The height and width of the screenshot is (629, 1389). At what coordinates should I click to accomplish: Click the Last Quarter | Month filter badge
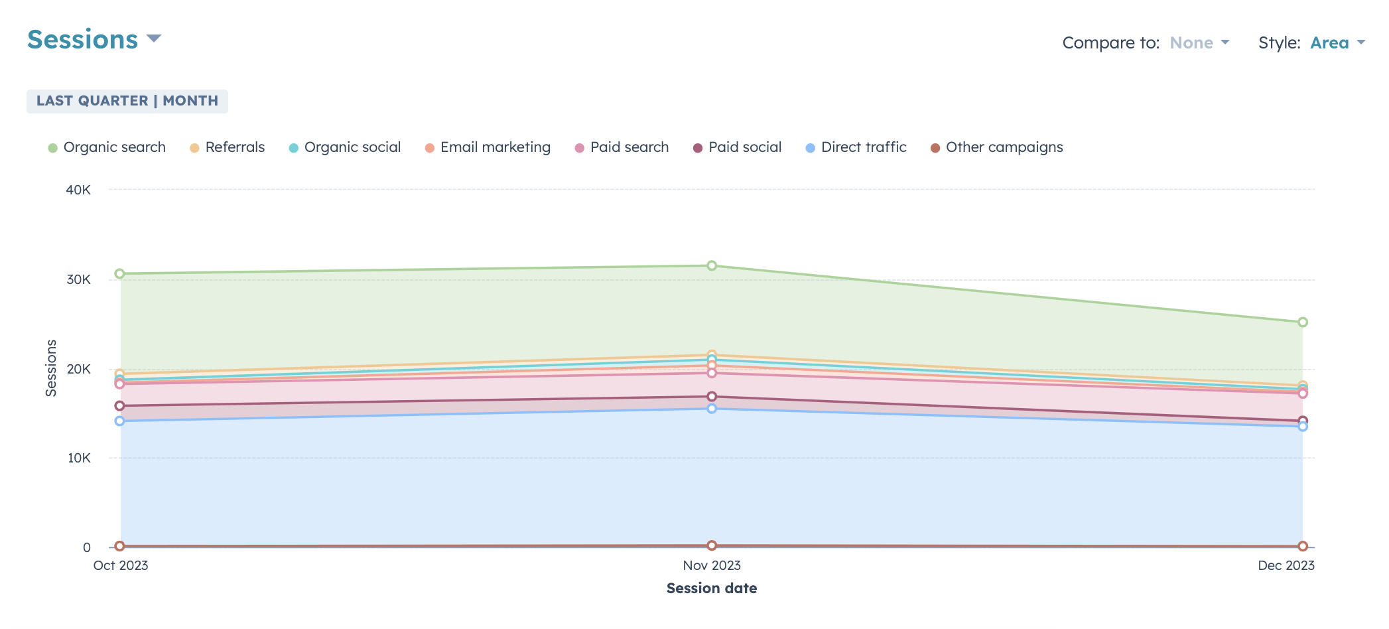pyautogui.click(x=127, y=101)
